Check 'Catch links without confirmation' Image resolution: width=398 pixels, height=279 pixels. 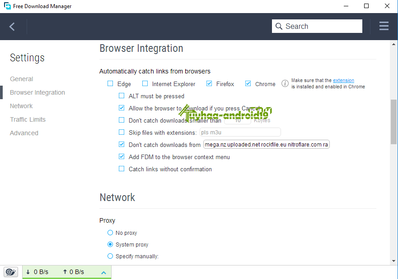(x=122, y=169)
